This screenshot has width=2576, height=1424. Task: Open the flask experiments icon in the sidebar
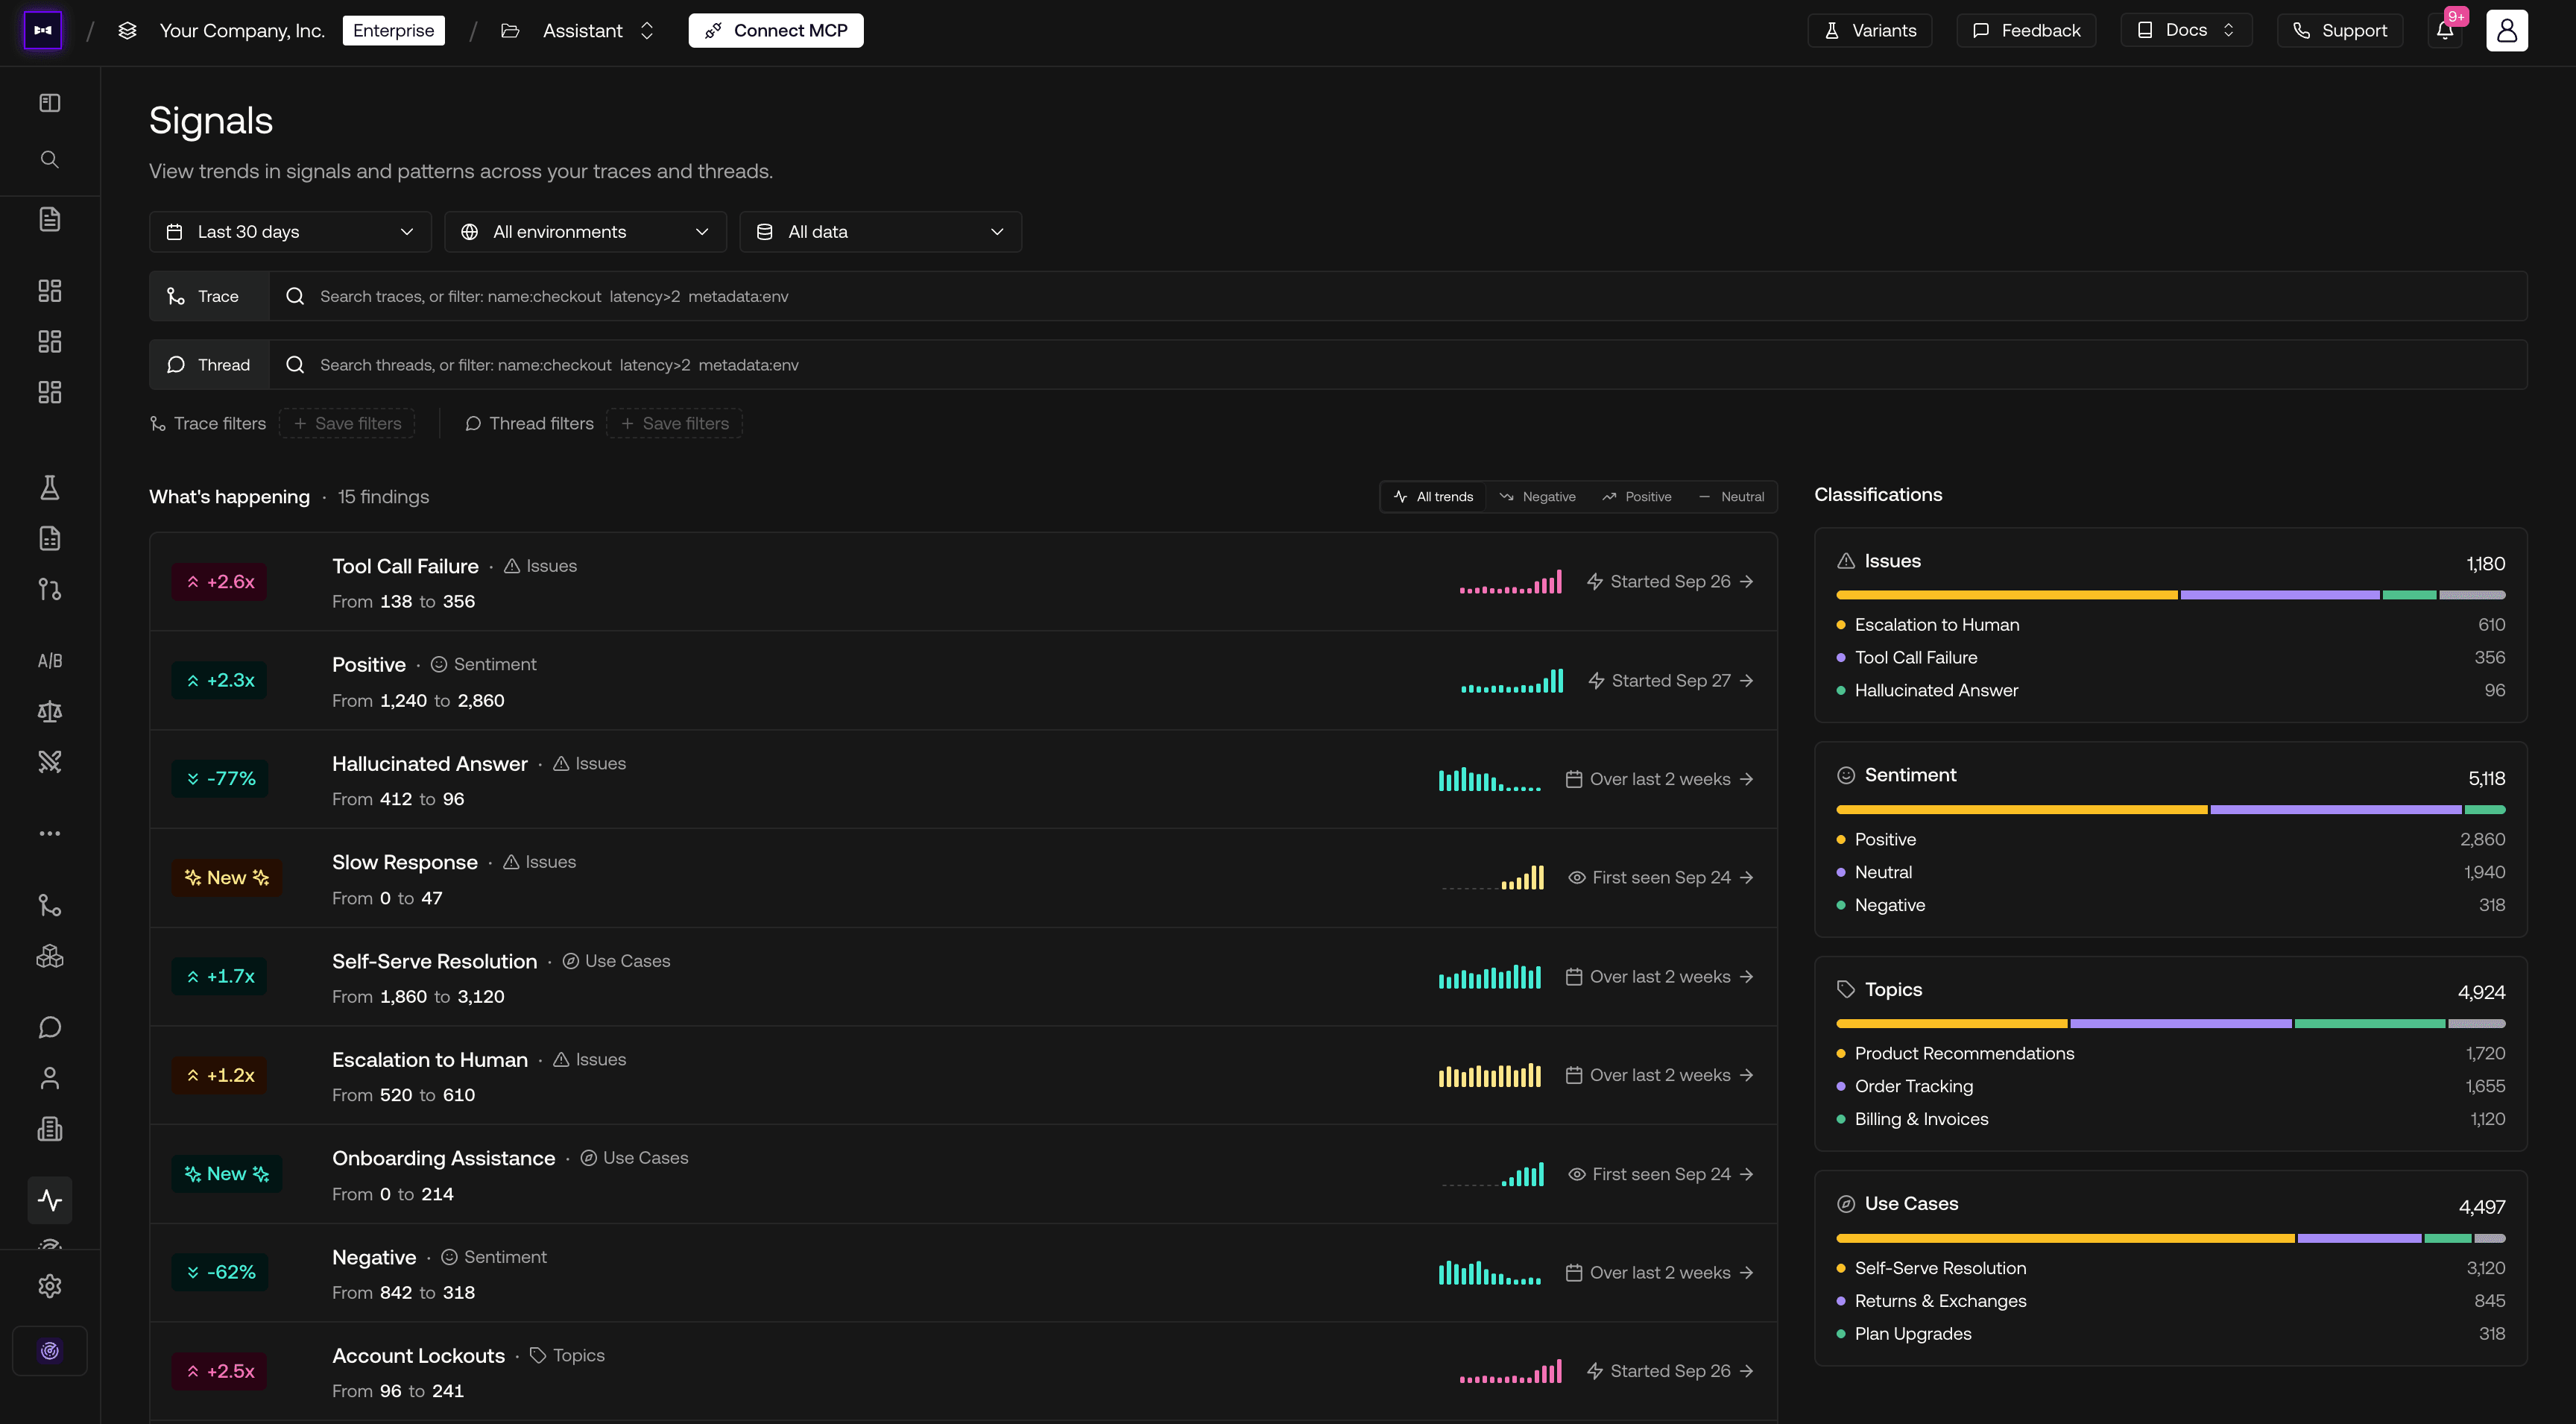coord(49,488)
